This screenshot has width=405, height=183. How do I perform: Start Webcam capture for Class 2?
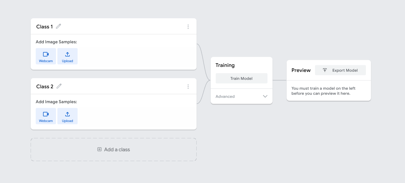click(x=46, y=116)
